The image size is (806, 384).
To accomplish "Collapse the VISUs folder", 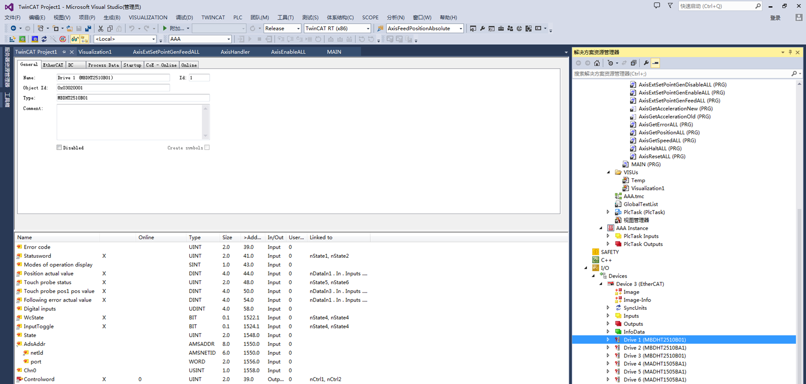I will (608, 172).
